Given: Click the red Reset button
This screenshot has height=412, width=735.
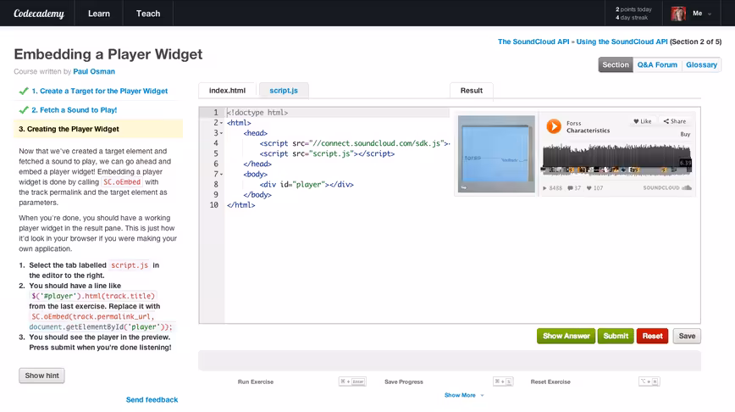Looking at the screenshot, I should [652, 336].
